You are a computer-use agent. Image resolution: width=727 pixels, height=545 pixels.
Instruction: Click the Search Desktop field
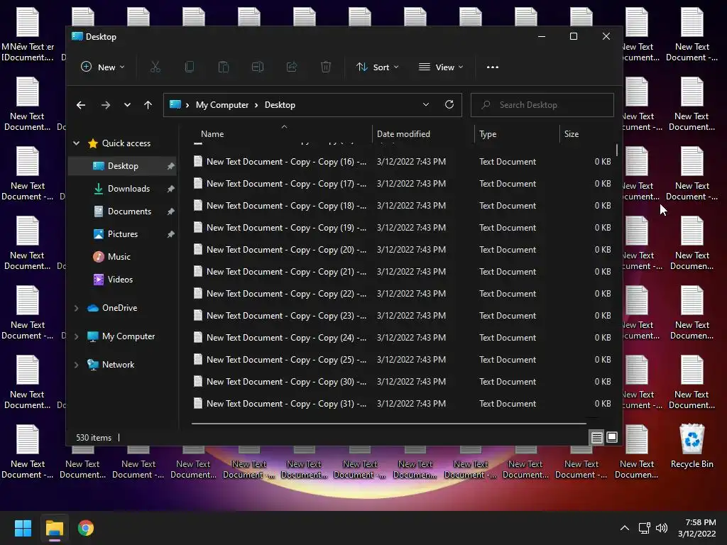click(x=542, y=105)
